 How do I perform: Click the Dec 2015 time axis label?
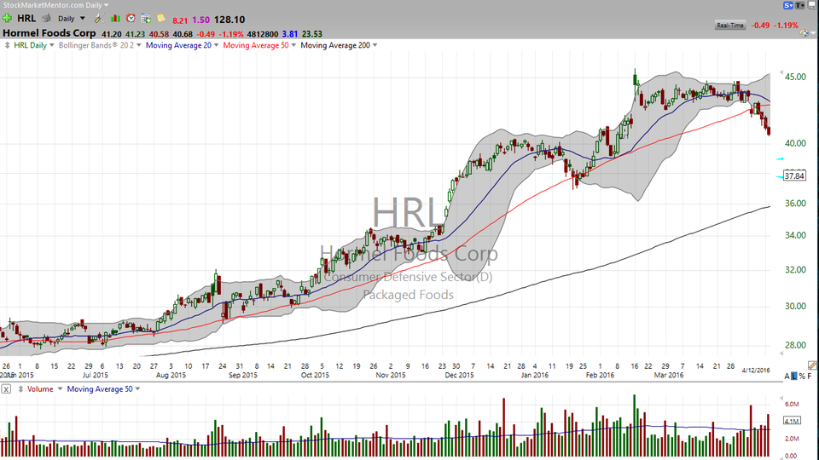click(459, 375)
